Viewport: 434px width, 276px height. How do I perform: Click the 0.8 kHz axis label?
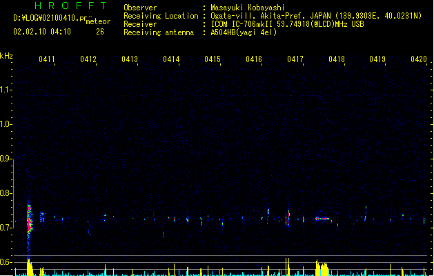6,193
